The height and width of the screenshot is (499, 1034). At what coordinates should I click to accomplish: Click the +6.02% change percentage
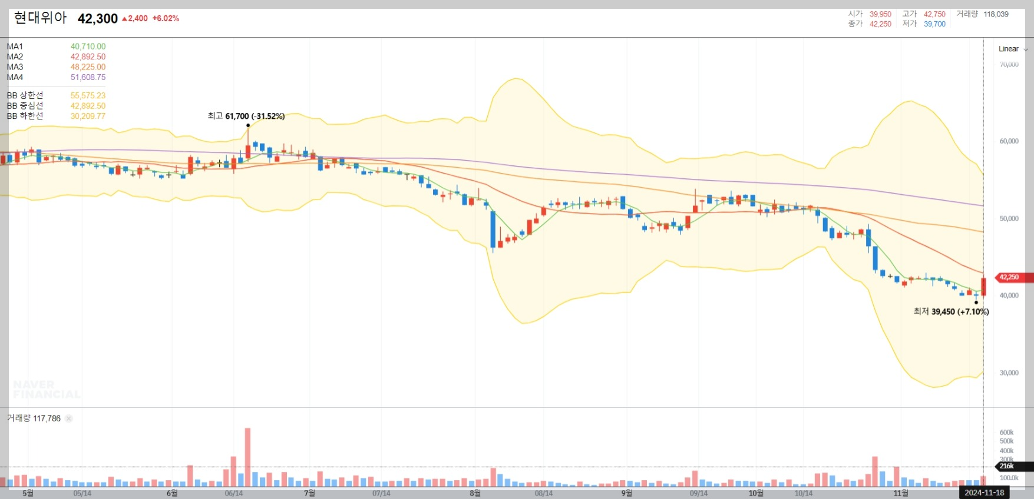(166, 18)
